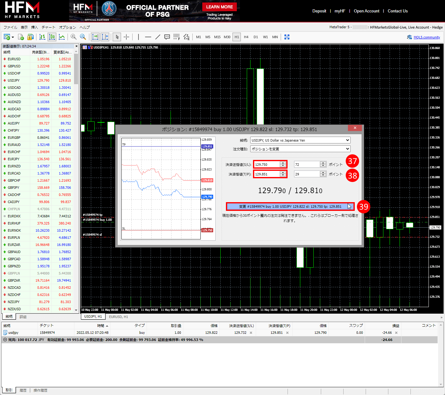The width and height of the screenshot is (445, 395).
Task: Click the blue 変更 #15849974 modify button
Action: click(290, 207)
